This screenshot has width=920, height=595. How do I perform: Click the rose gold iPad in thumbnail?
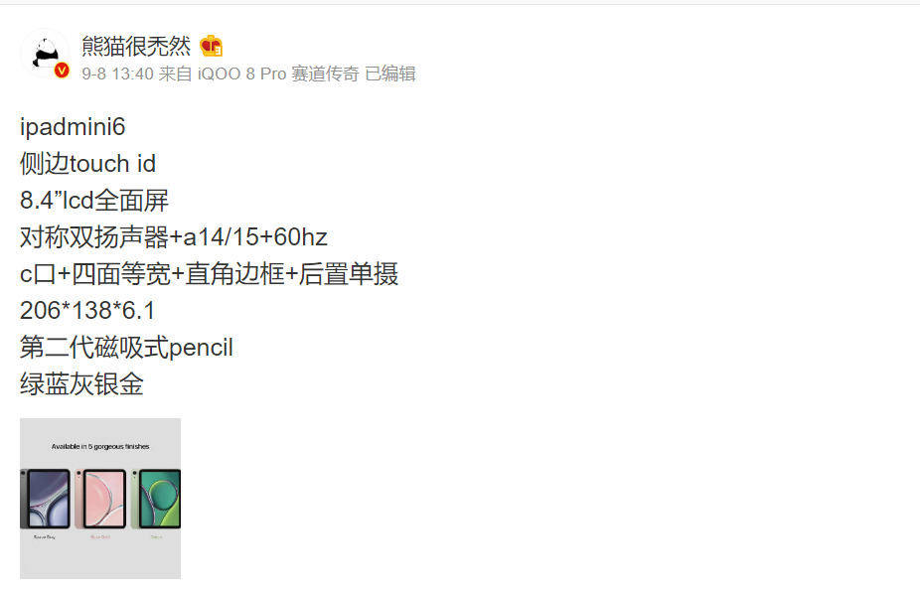100,499
